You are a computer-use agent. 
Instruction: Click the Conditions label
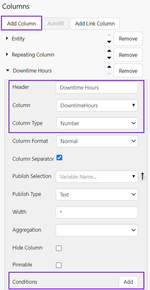tap(25, 282)
